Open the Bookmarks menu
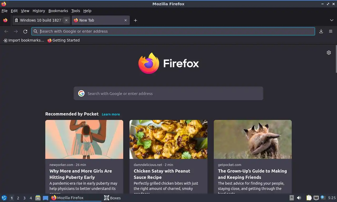The image size is (337, 202). pyautogui.click(x=58, y=11)
